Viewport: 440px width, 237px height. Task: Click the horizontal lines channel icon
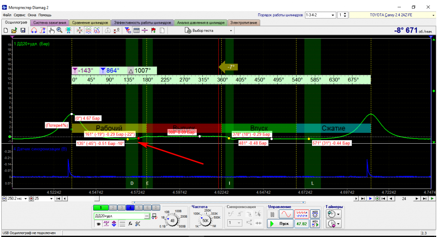pos(122,224)
